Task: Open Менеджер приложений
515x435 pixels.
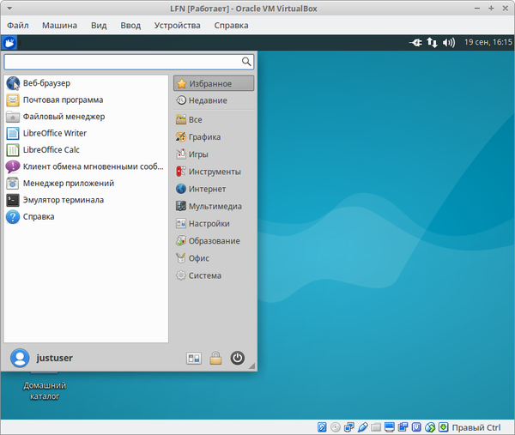Action: pos(68,183)
